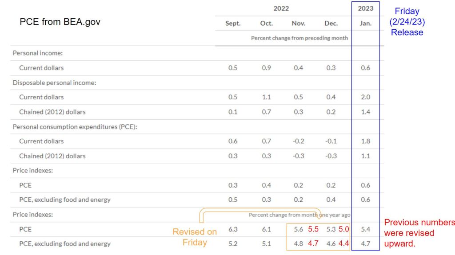The image size is (455, 255).
Task: Select the 2022 year column header
Action: coord(281,8)
